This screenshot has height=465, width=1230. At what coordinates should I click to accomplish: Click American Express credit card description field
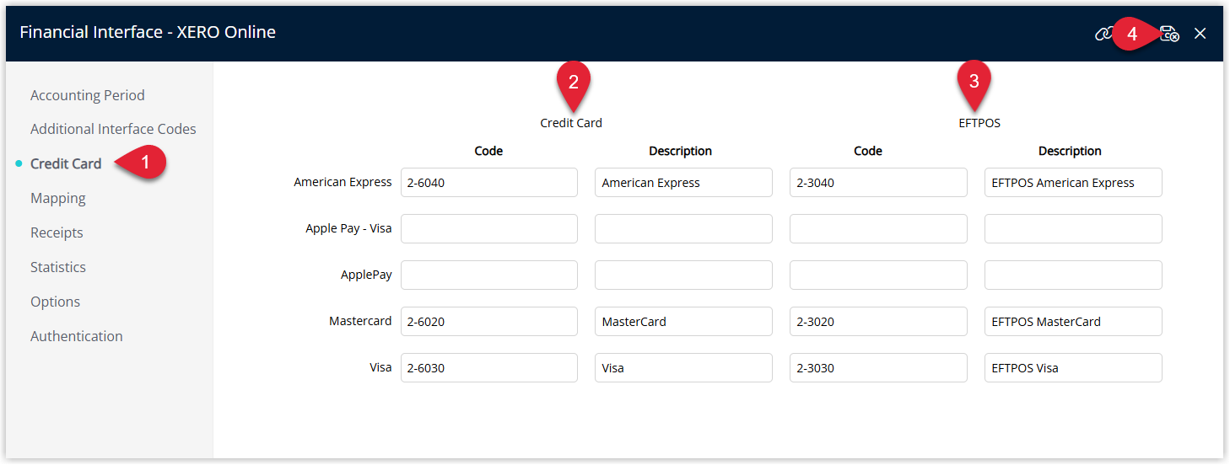click(x=683, y=183)
